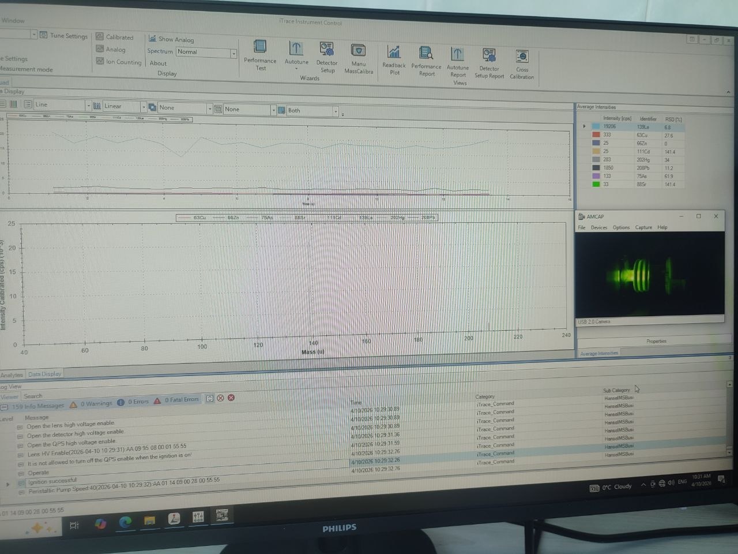Image resolution: width=738 pixels, height=554 pixels.
Task: Show hidden system tray icons
Action: [x=643, y=485]
